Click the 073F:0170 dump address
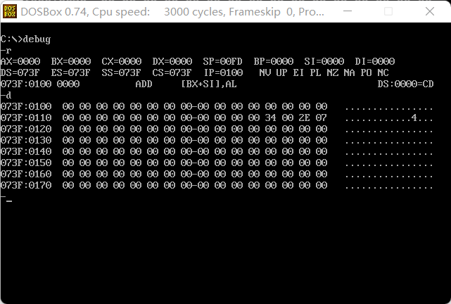This screenshot has height=304, width=451. point(26,185)
